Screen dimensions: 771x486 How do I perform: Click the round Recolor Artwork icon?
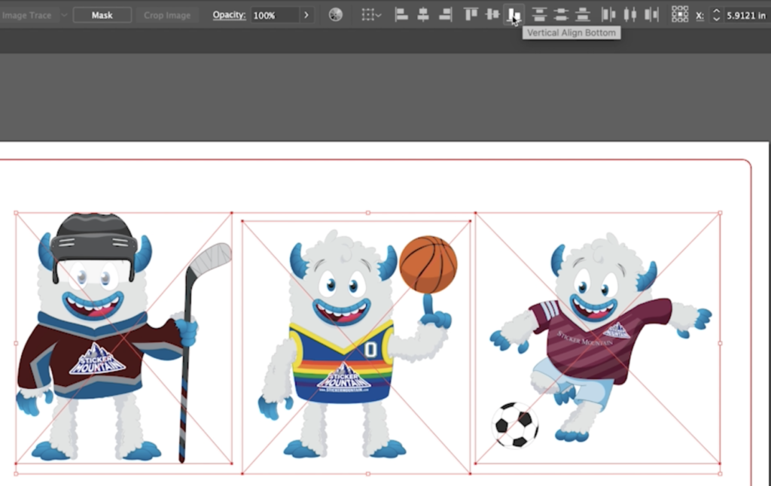pyautogui.click(x=335, y=15)
